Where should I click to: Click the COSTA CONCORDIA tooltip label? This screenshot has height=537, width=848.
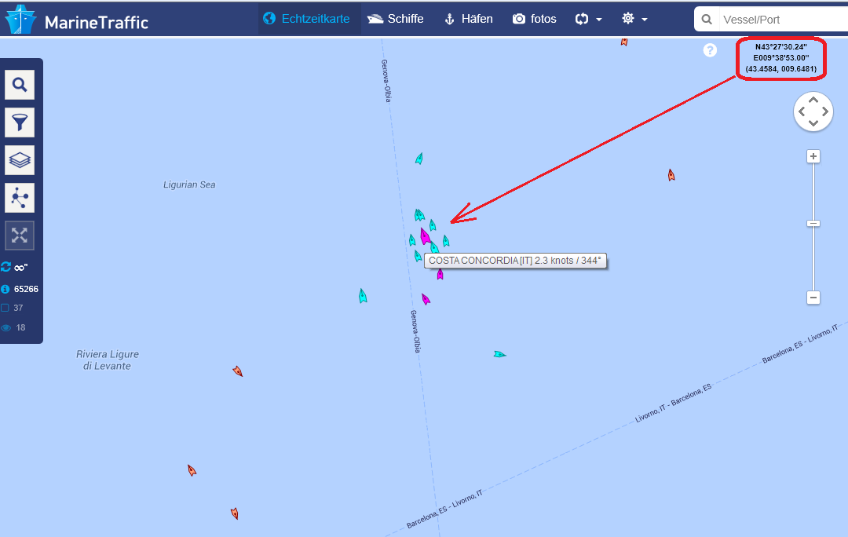point(515,261)
